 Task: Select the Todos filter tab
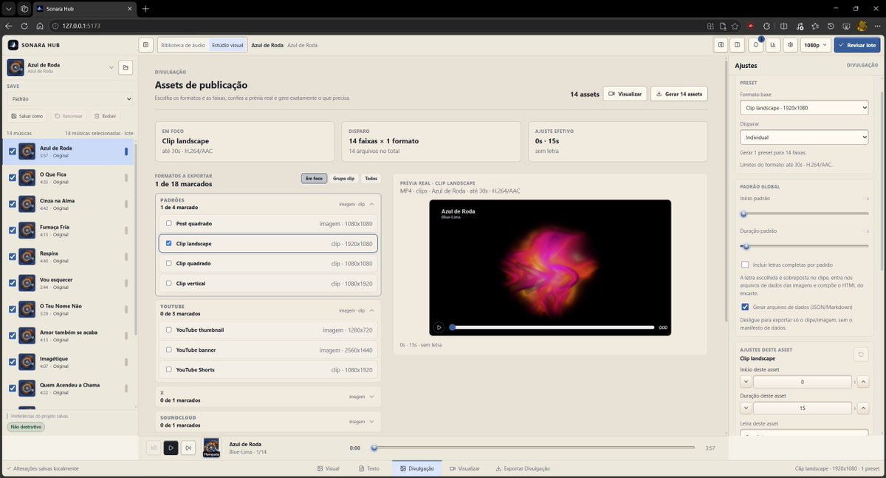[x=371, y=178]
